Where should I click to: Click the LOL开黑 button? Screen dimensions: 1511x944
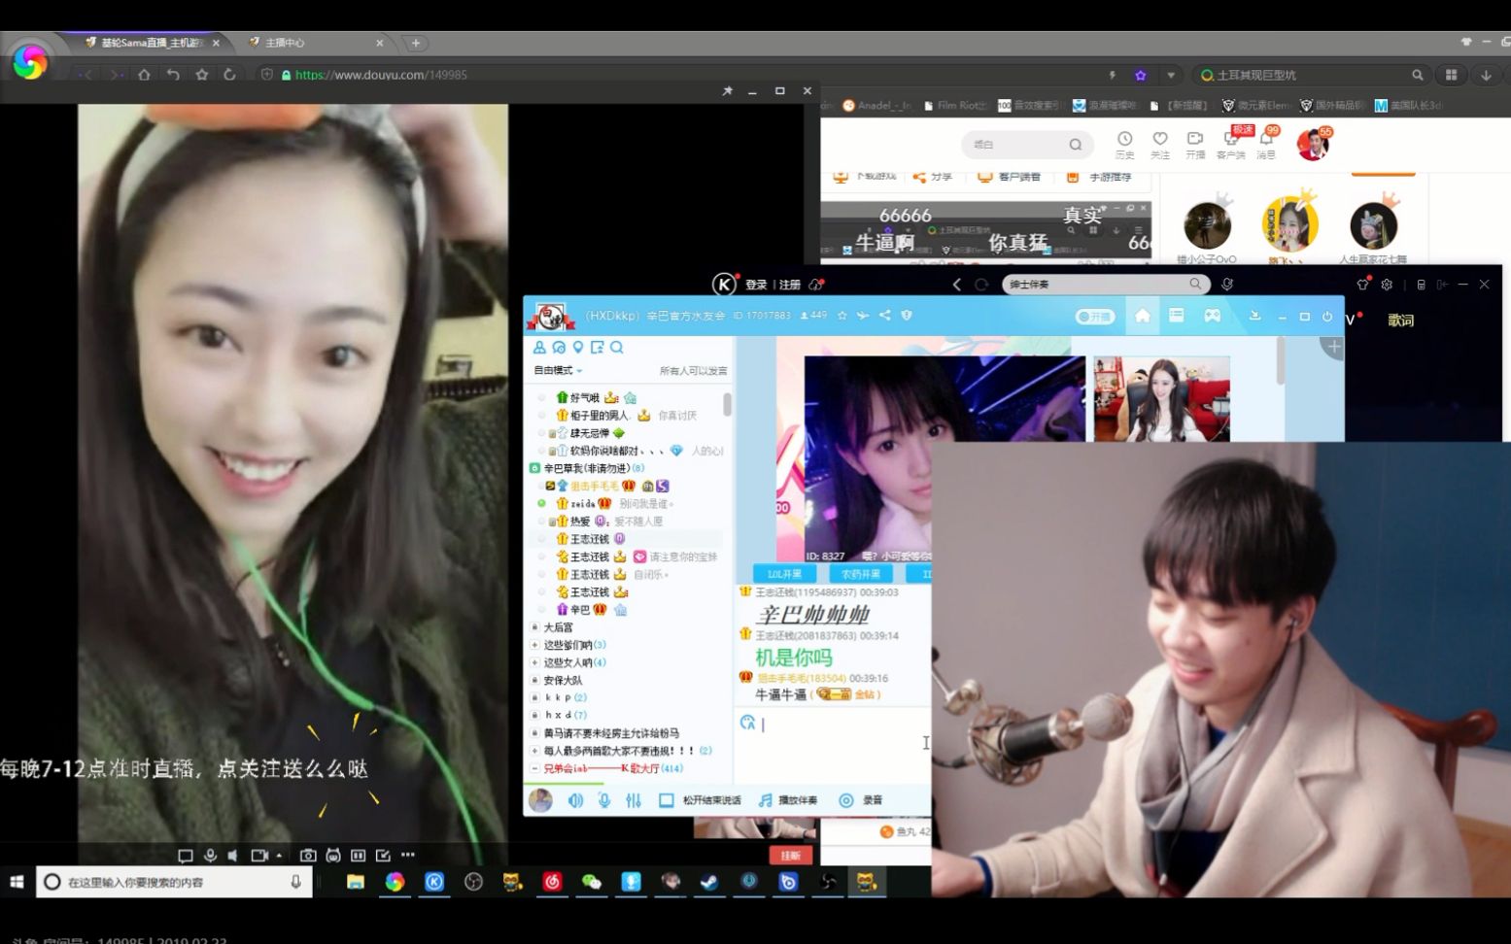pyautogui.click(x=785, y=574)
